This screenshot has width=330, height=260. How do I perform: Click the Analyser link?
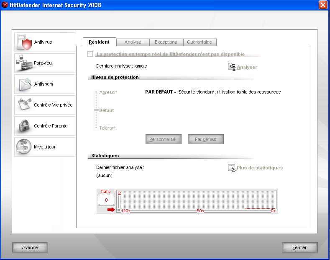(x=247, y=67)
